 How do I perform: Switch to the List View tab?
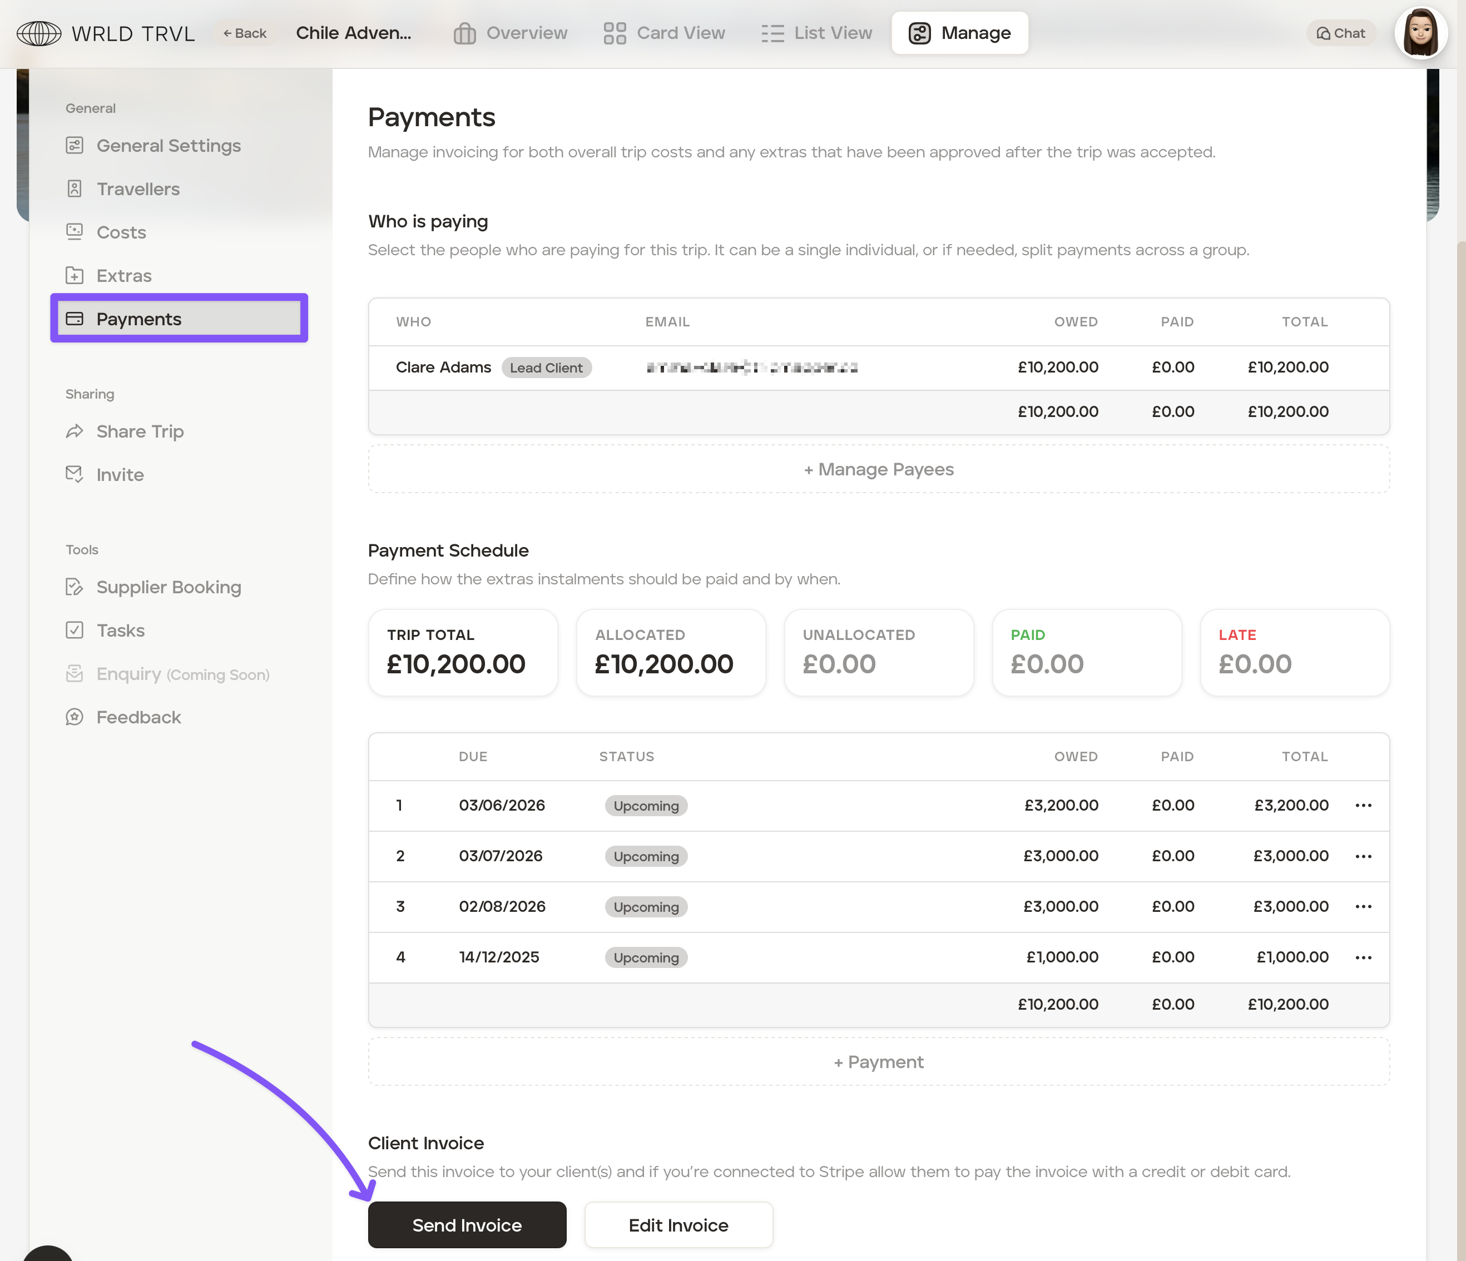816,33
